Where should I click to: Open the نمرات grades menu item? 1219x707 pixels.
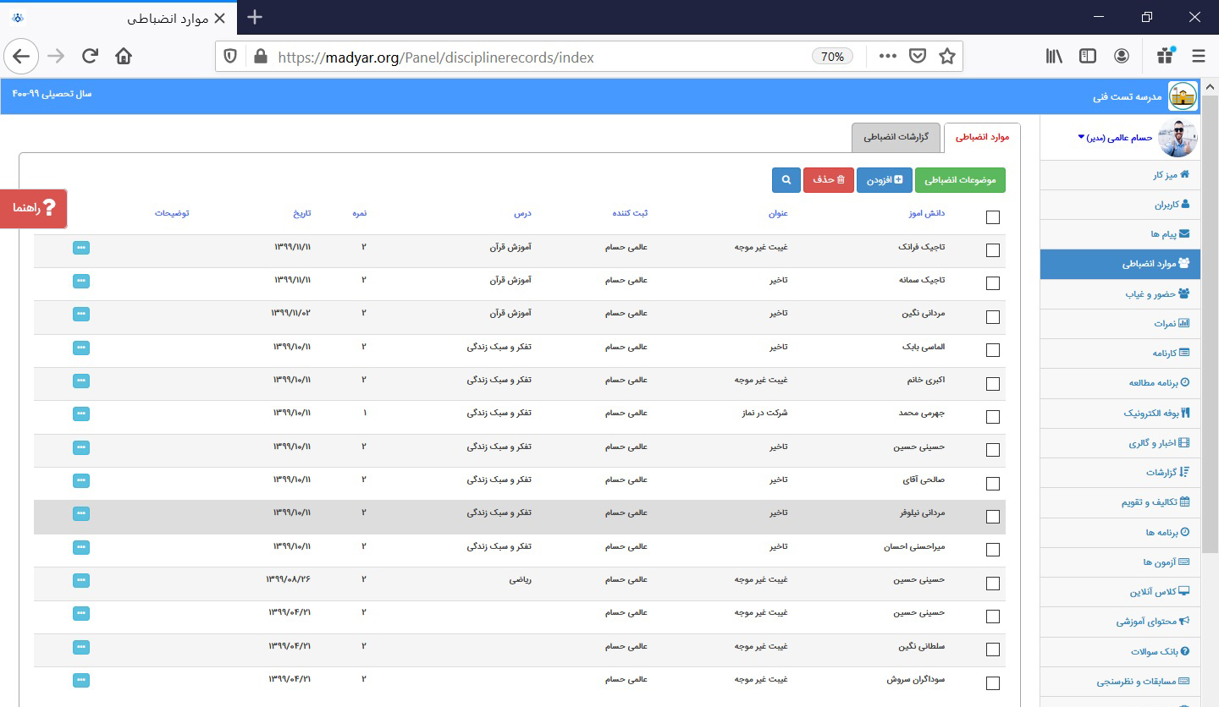pyautogui.click(x=1121, y=323)
